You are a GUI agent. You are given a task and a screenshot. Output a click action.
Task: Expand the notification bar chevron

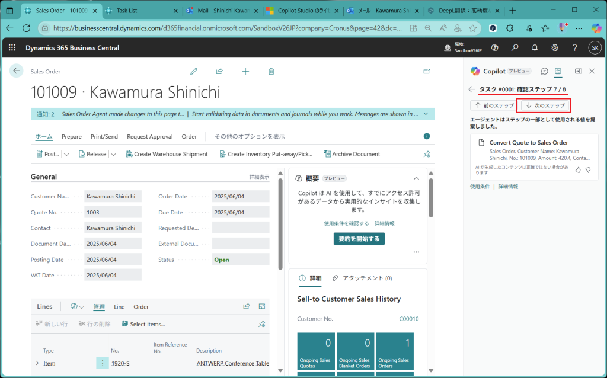click(426, 114)
